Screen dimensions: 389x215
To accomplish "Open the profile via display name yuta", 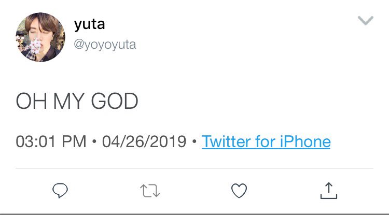I will [89, 24].
